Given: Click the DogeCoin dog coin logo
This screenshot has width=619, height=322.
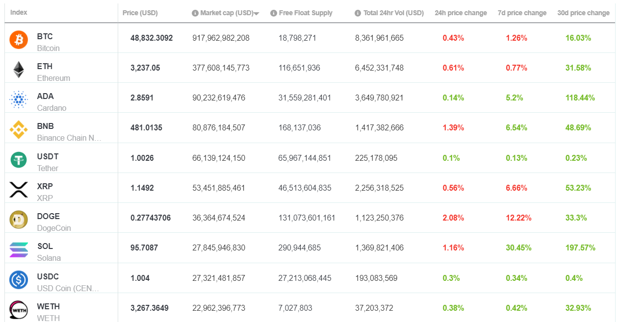Looking at the screenshot, I should [19, 220].
